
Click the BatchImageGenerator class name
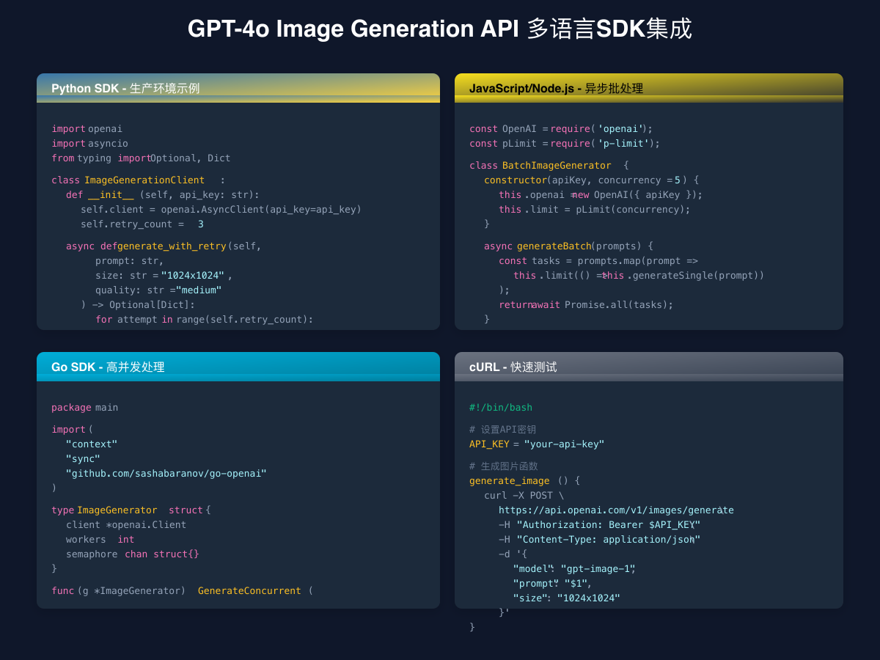coord(557,165)
